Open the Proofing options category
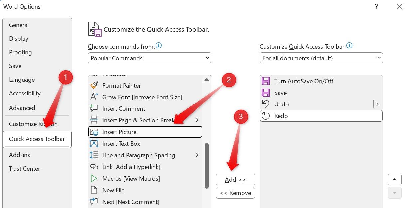 tap(20, 52)
